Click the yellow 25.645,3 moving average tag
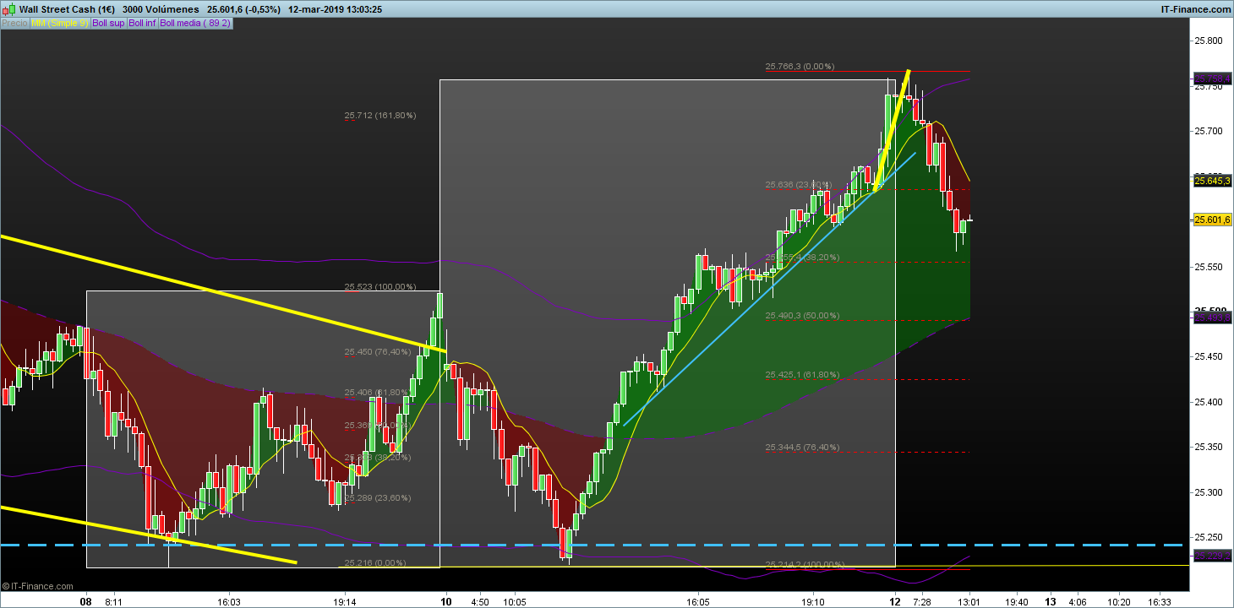Viewport: 1234px width, 608px height. coord(1212,181)
